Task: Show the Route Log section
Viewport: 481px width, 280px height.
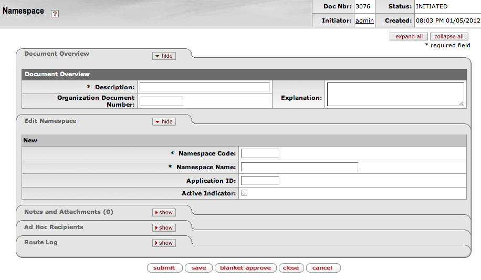Action: (164, 243)
